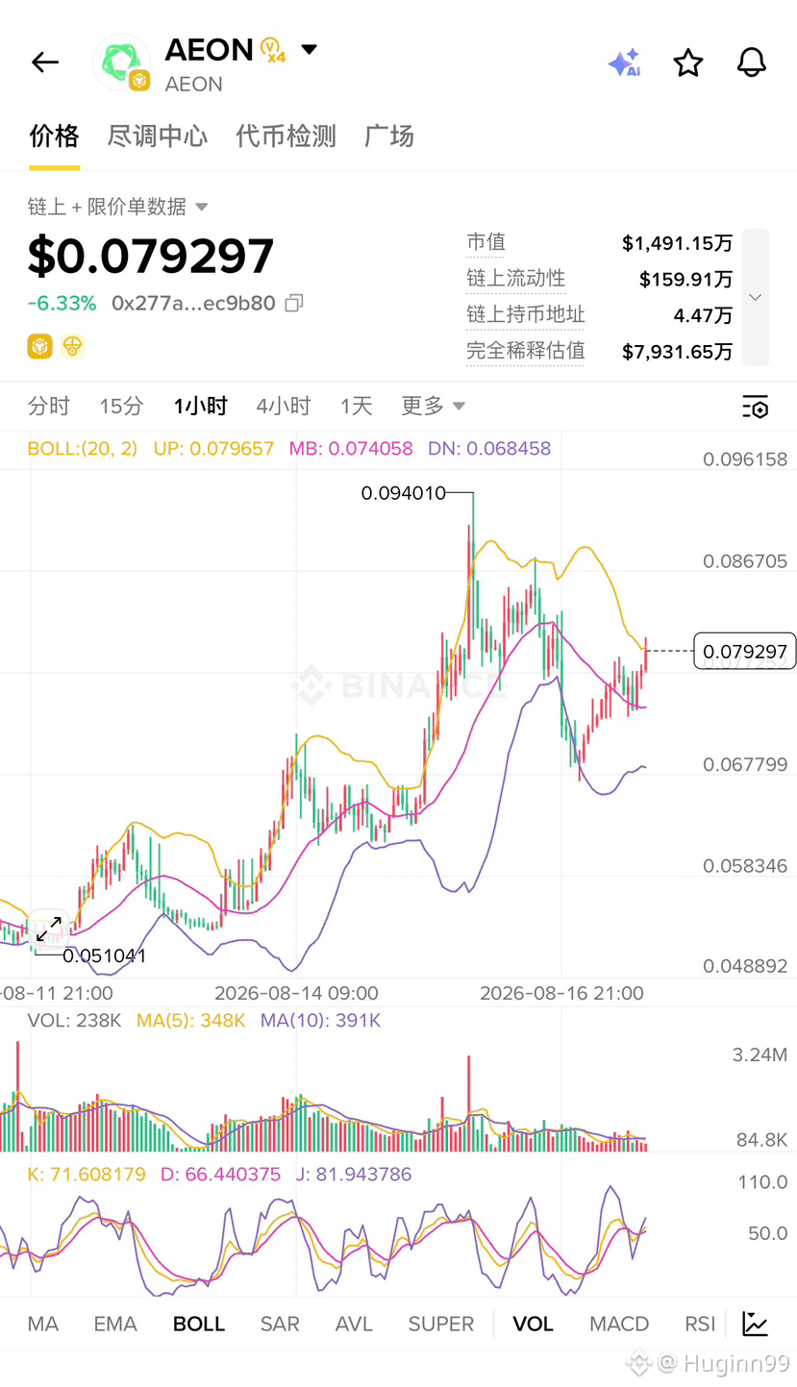Tap the AEON token logo
Image resolution: width=797 pixels, height=1387 pixels.
click(121, 62)
